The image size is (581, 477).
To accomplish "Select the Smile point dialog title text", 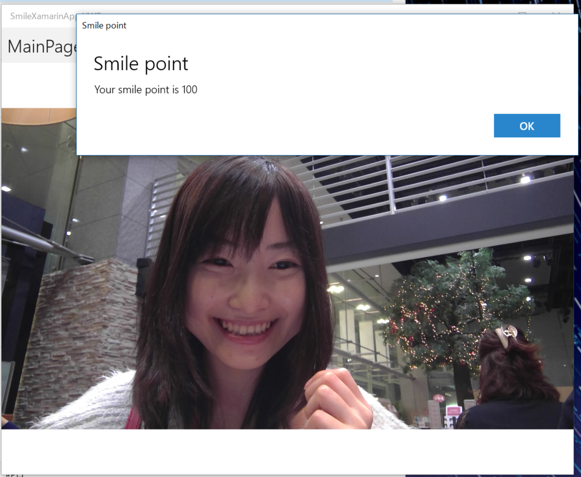I will 104,25.
